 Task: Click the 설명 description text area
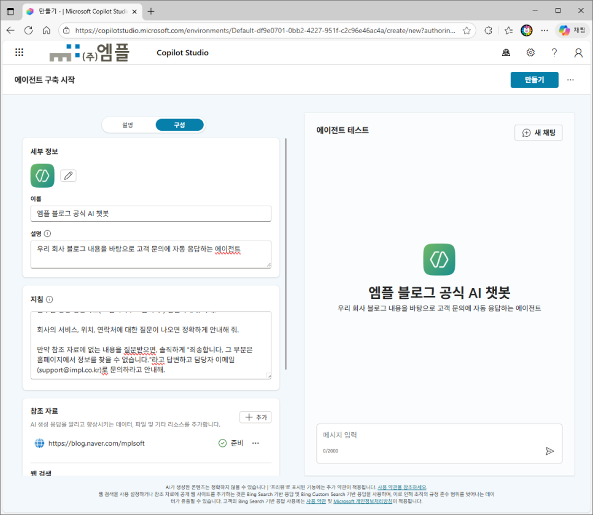tap(151, 254)
